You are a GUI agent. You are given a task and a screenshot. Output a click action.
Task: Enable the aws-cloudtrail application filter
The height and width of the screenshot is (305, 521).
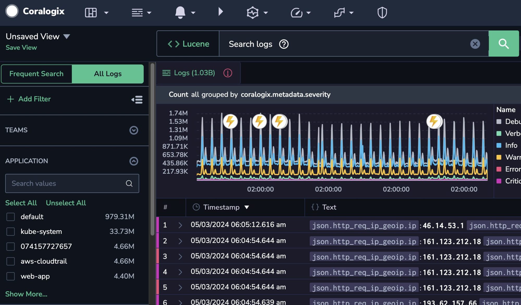[10, 261]
